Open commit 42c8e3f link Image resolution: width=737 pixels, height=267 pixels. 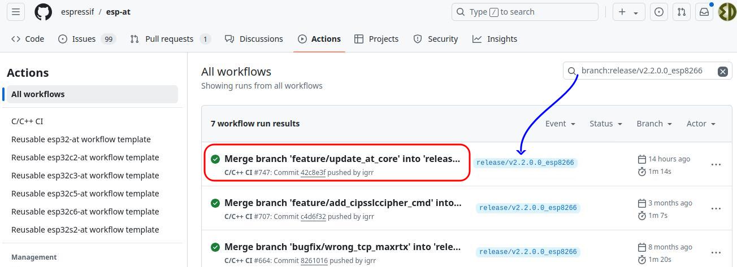(313, 172)
